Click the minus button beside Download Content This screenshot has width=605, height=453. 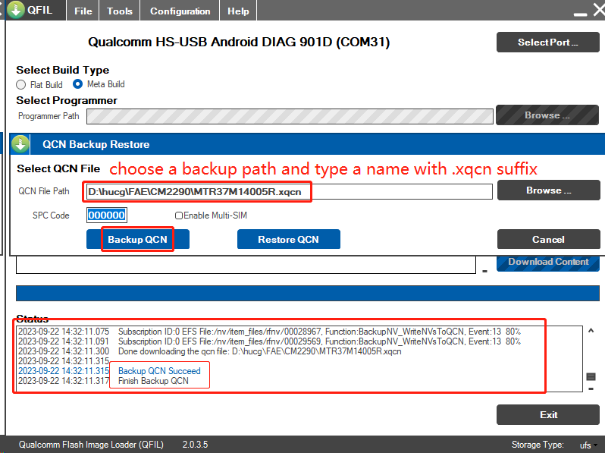[484, 272]
